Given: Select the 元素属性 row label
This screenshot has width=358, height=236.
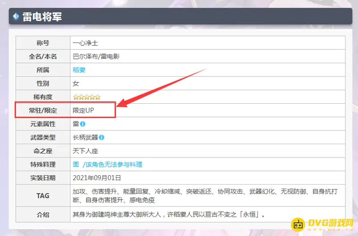Looking at the screenshot, I should click(x=43, y=124).
